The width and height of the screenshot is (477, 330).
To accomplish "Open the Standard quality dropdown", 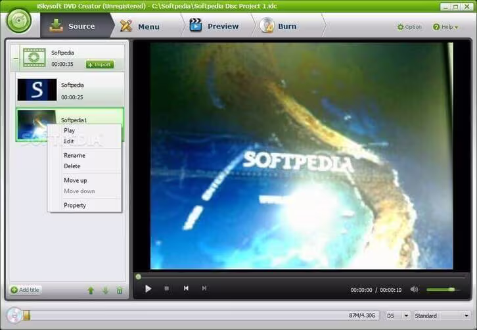I will (442, 316).
